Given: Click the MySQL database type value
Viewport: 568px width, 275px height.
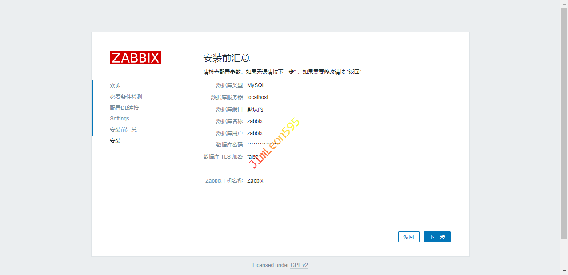Looking at the screenshot, I should coord(256,85).
